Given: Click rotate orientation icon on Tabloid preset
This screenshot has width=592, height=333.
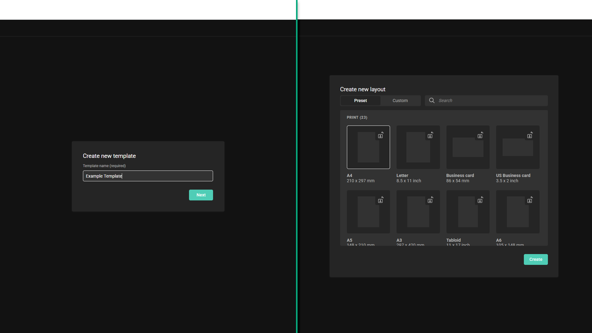Looking at the screenshot, I should pos(480,200).
